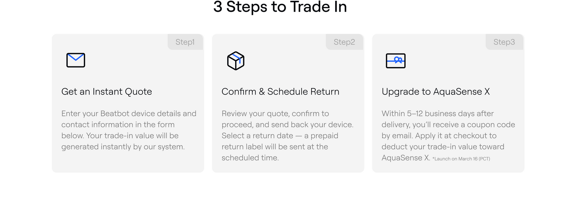Select the Step2 badge

[x=344, y=42]
